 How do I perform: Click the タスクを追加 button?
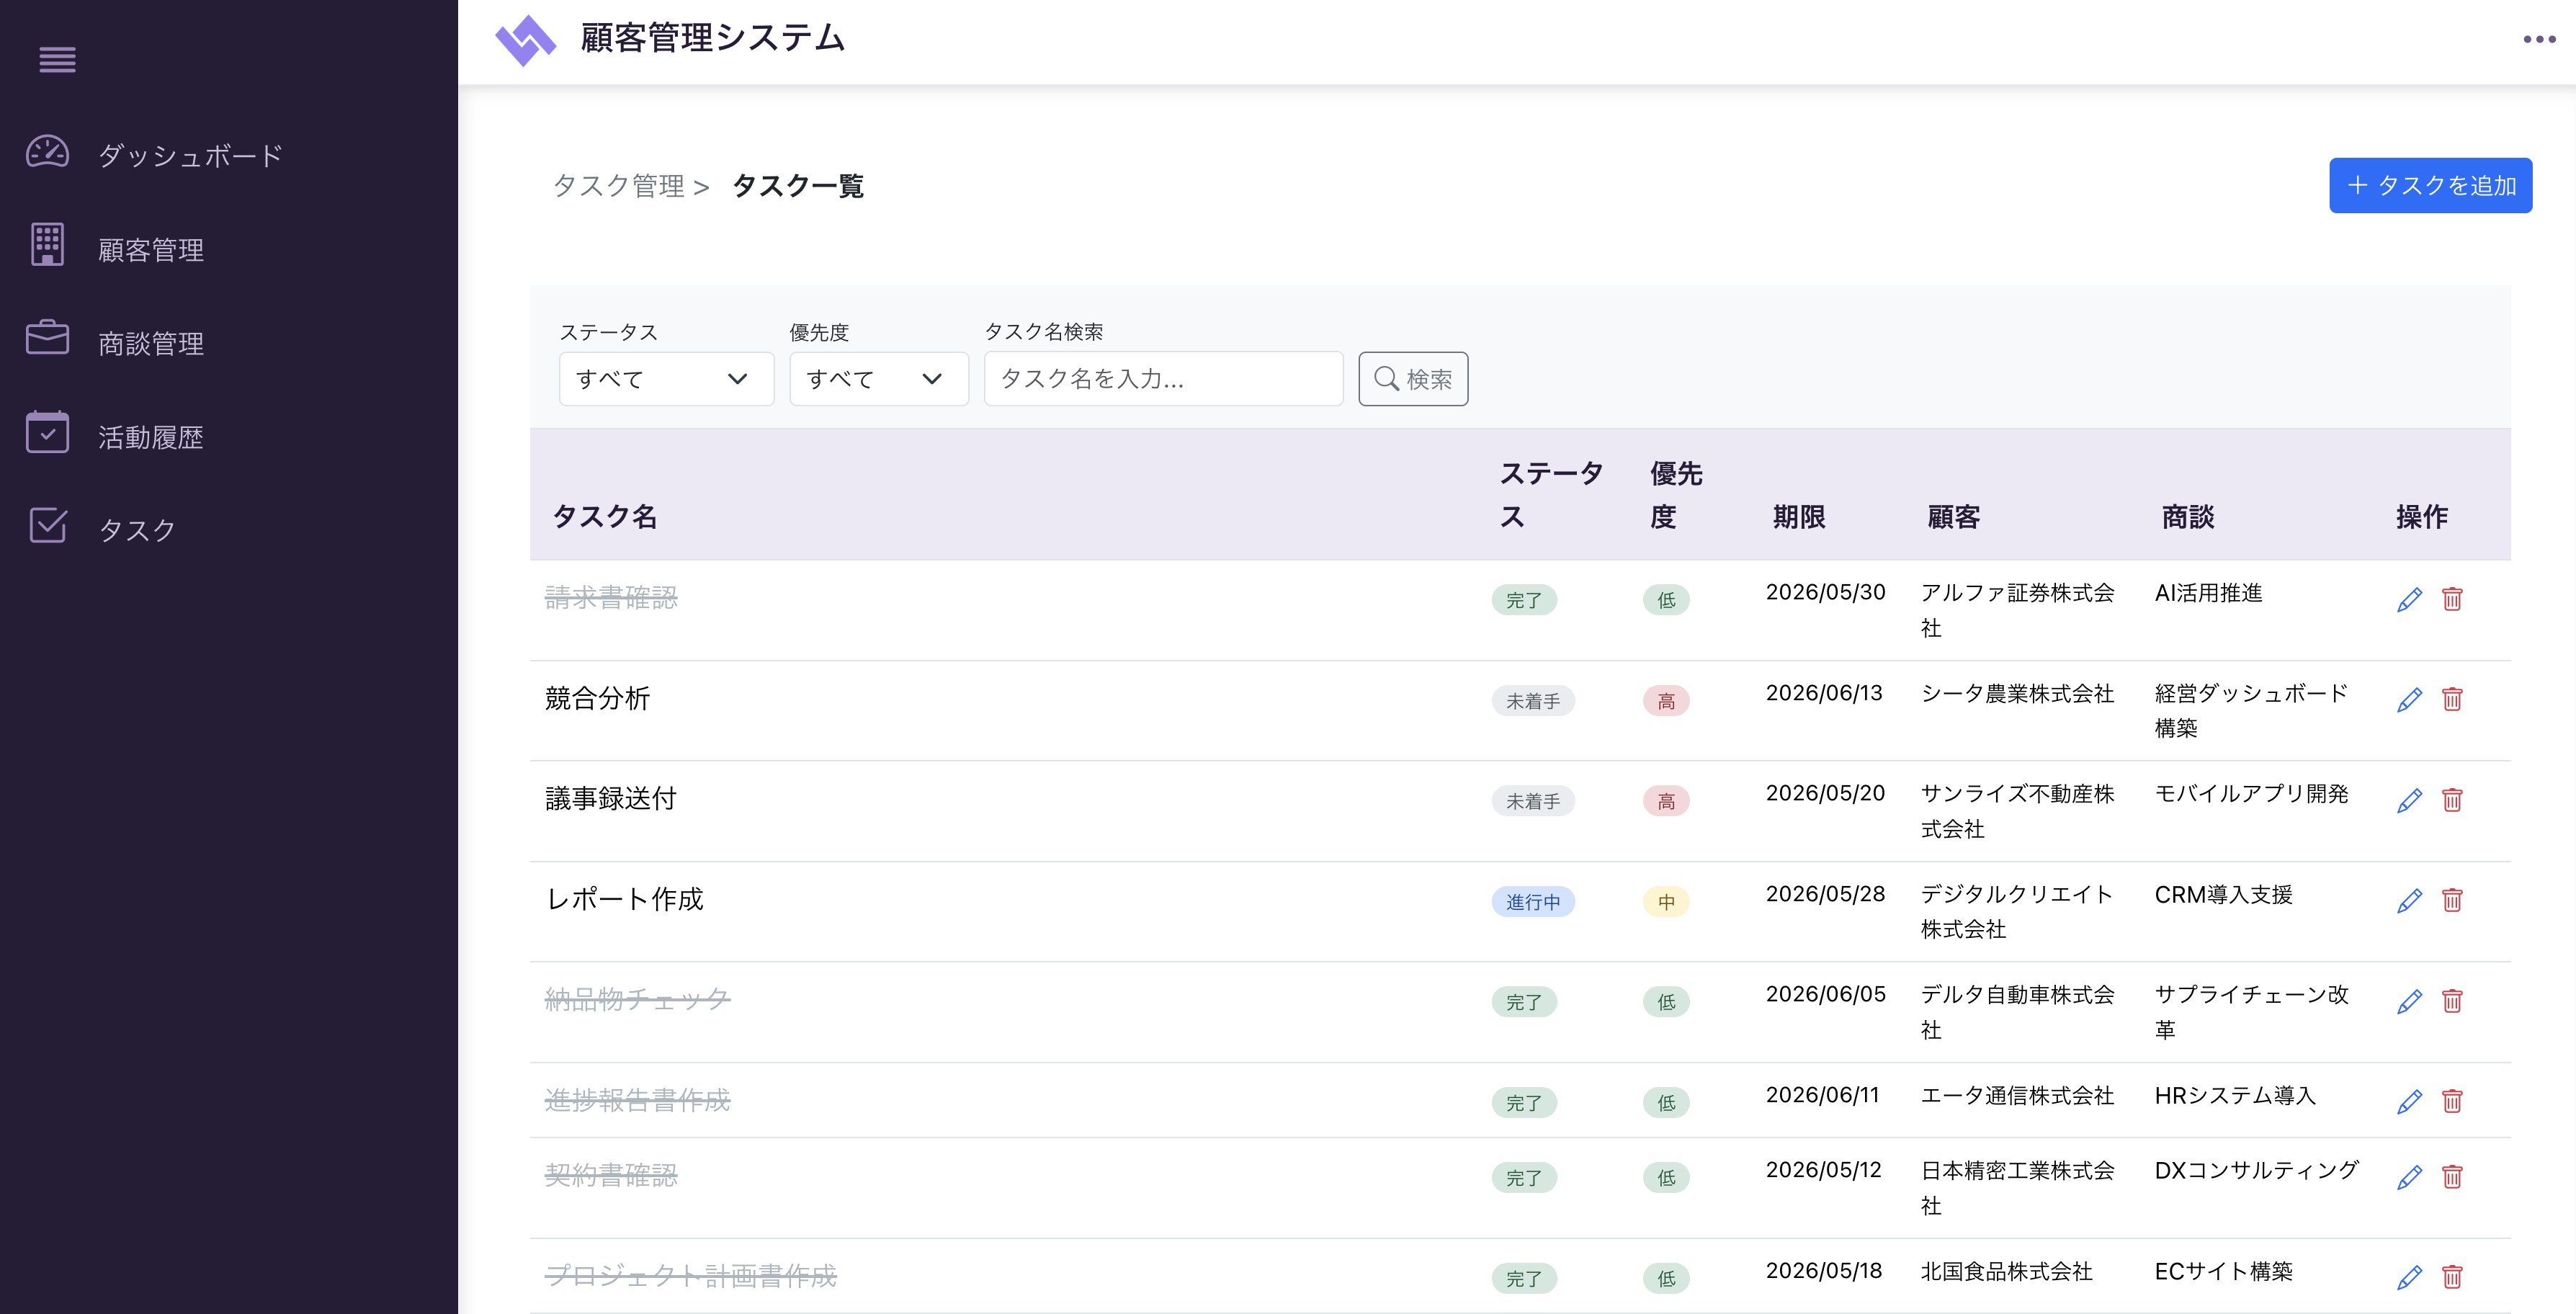2430,185
